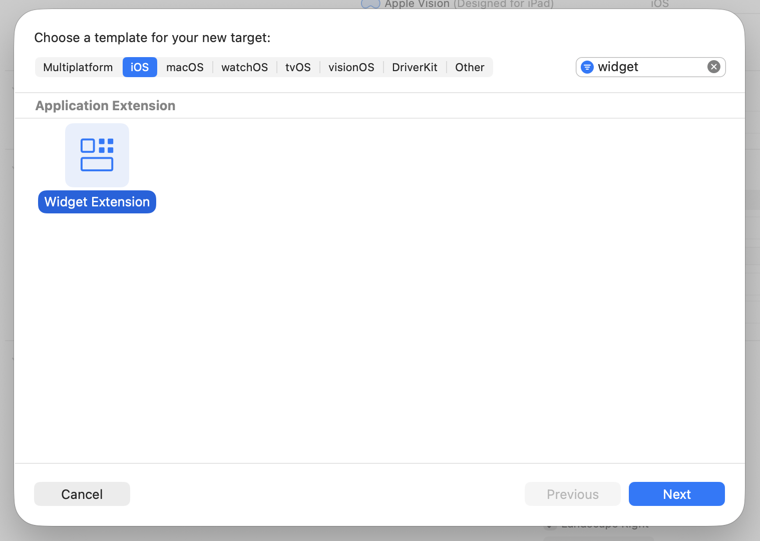Click the clear button inside search bar
Image resolution: width=760 pixels, height=541 pixels.
[x=713, y=67]
